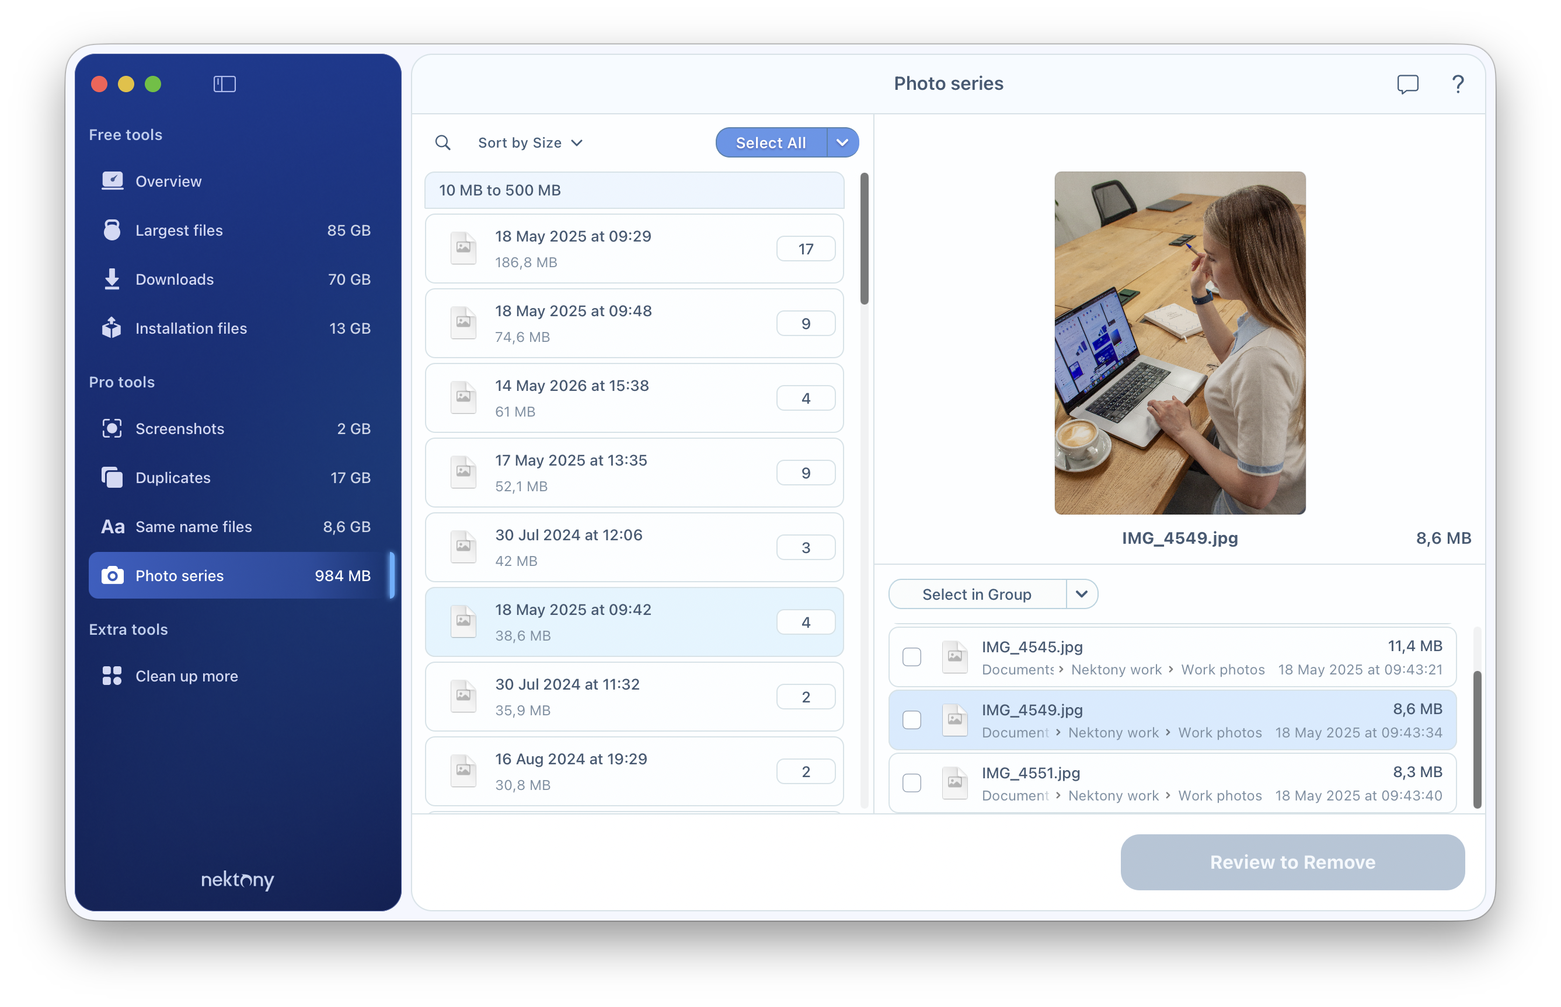Click the 30 Jul 2024 at 11:32 label

567,684
